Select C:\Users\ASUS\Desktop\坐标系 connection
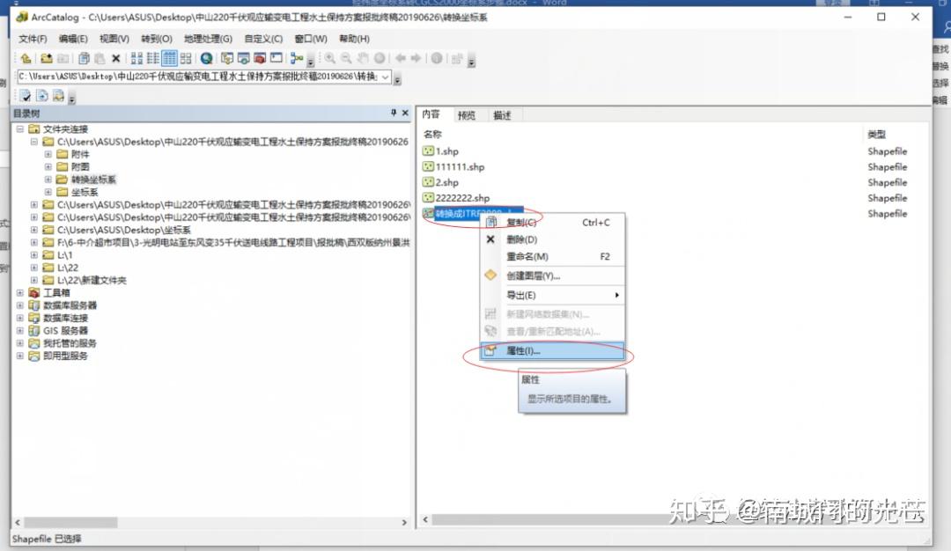The width and height of the screenshot is (951, 551). click(x=124, y=230)
